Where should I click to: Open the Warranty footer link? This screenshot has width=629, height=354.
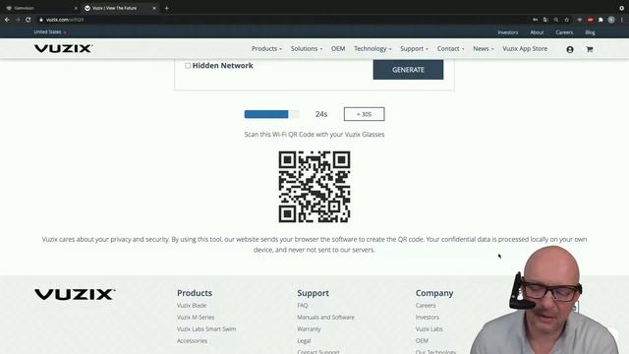coord(309,328)
